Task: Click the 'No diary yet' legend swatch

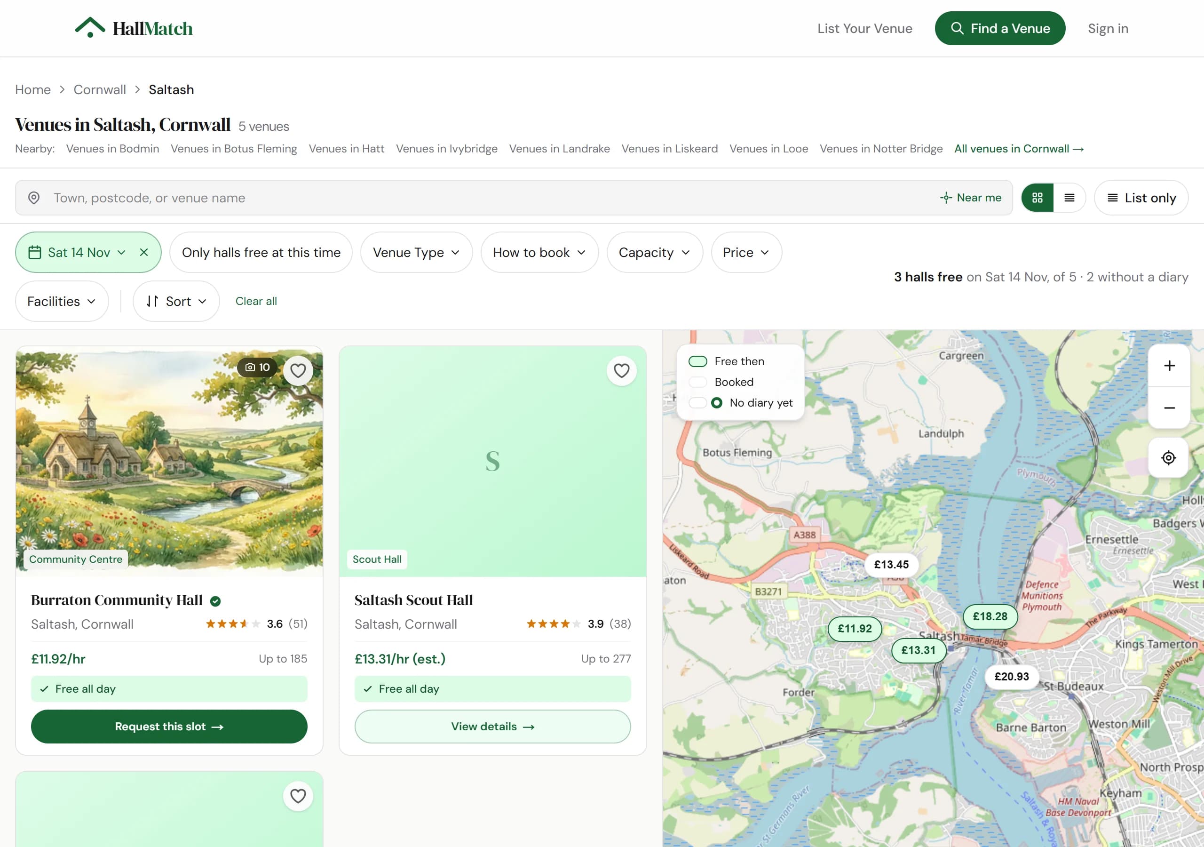Action: point(705,403)
